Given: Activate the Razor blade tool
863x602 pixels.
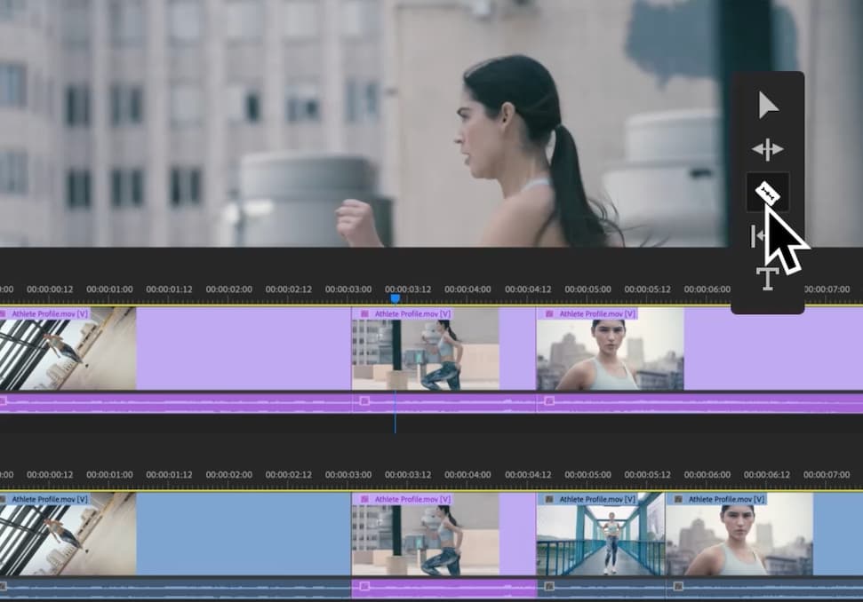Looking at the screenshot, I should coord(767,193).
